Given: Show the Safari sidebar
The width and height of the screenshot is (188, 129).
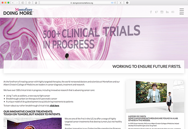Looking at the screenshot, I should point(23,3).
